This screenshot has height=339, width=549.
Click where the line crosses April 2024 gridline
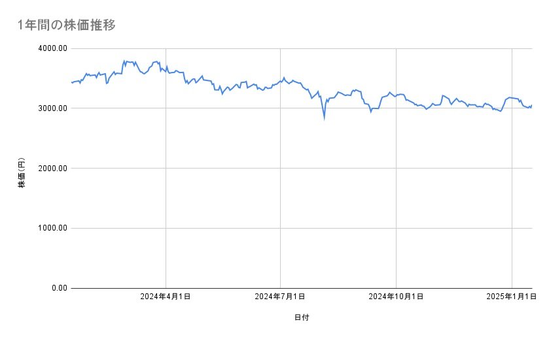pyautogui.click(x=166, y=68)
